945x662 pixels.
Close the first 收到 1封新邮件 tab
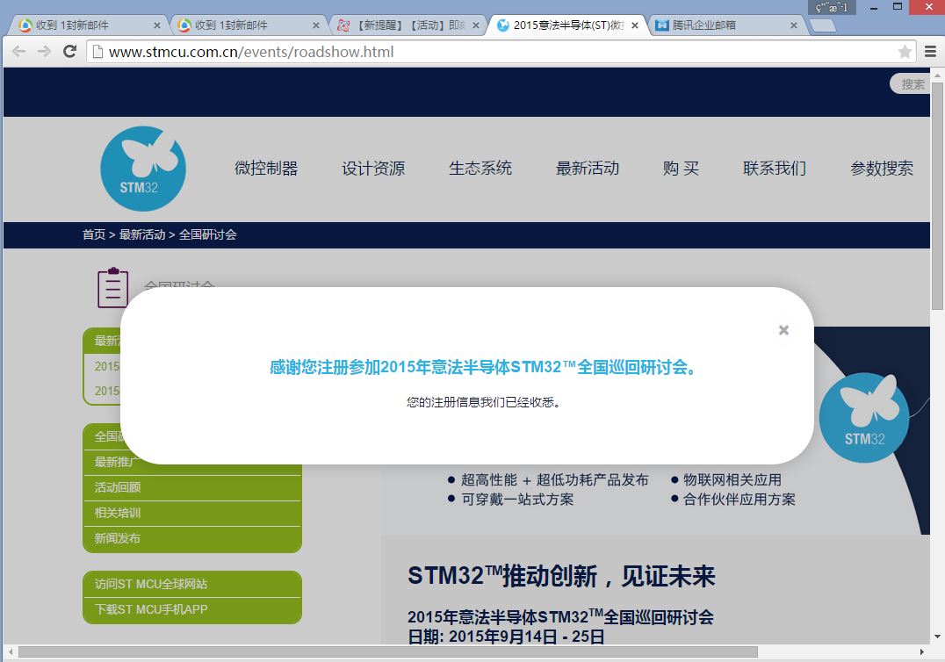[x=156, y=25]
